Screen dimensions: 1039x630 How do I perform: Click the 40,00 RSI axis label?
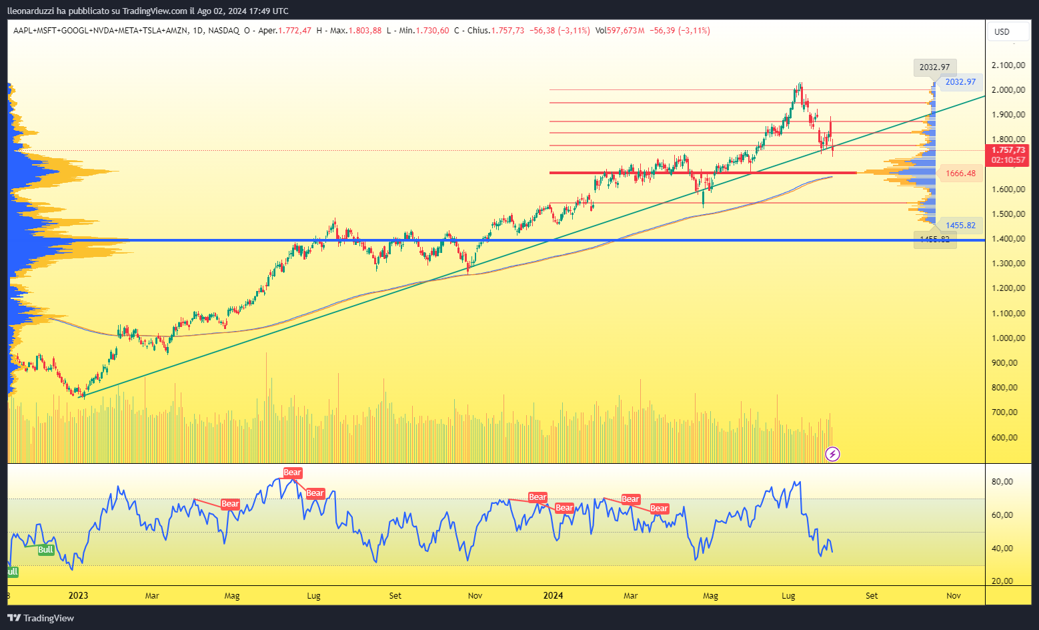[1002, 549]
